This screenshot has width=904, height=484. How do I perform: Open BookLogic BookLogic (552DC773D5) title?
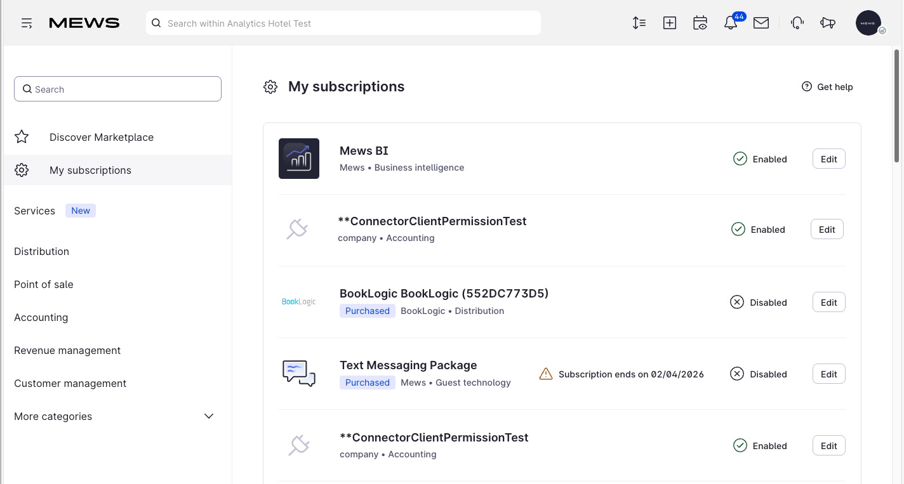pos(444,293)
